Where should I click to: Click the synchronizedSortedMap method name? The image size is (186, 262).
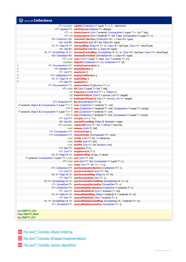[88, 181]
